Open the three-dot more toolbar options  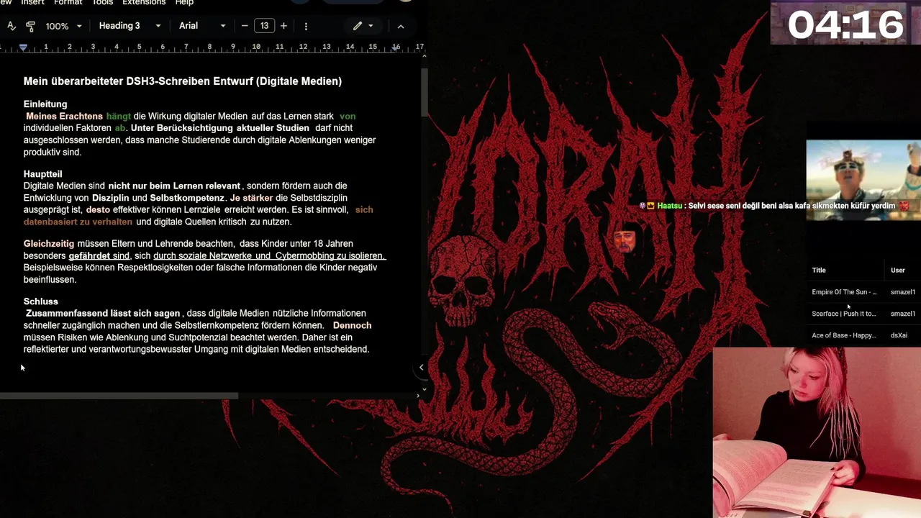[306, 26]
